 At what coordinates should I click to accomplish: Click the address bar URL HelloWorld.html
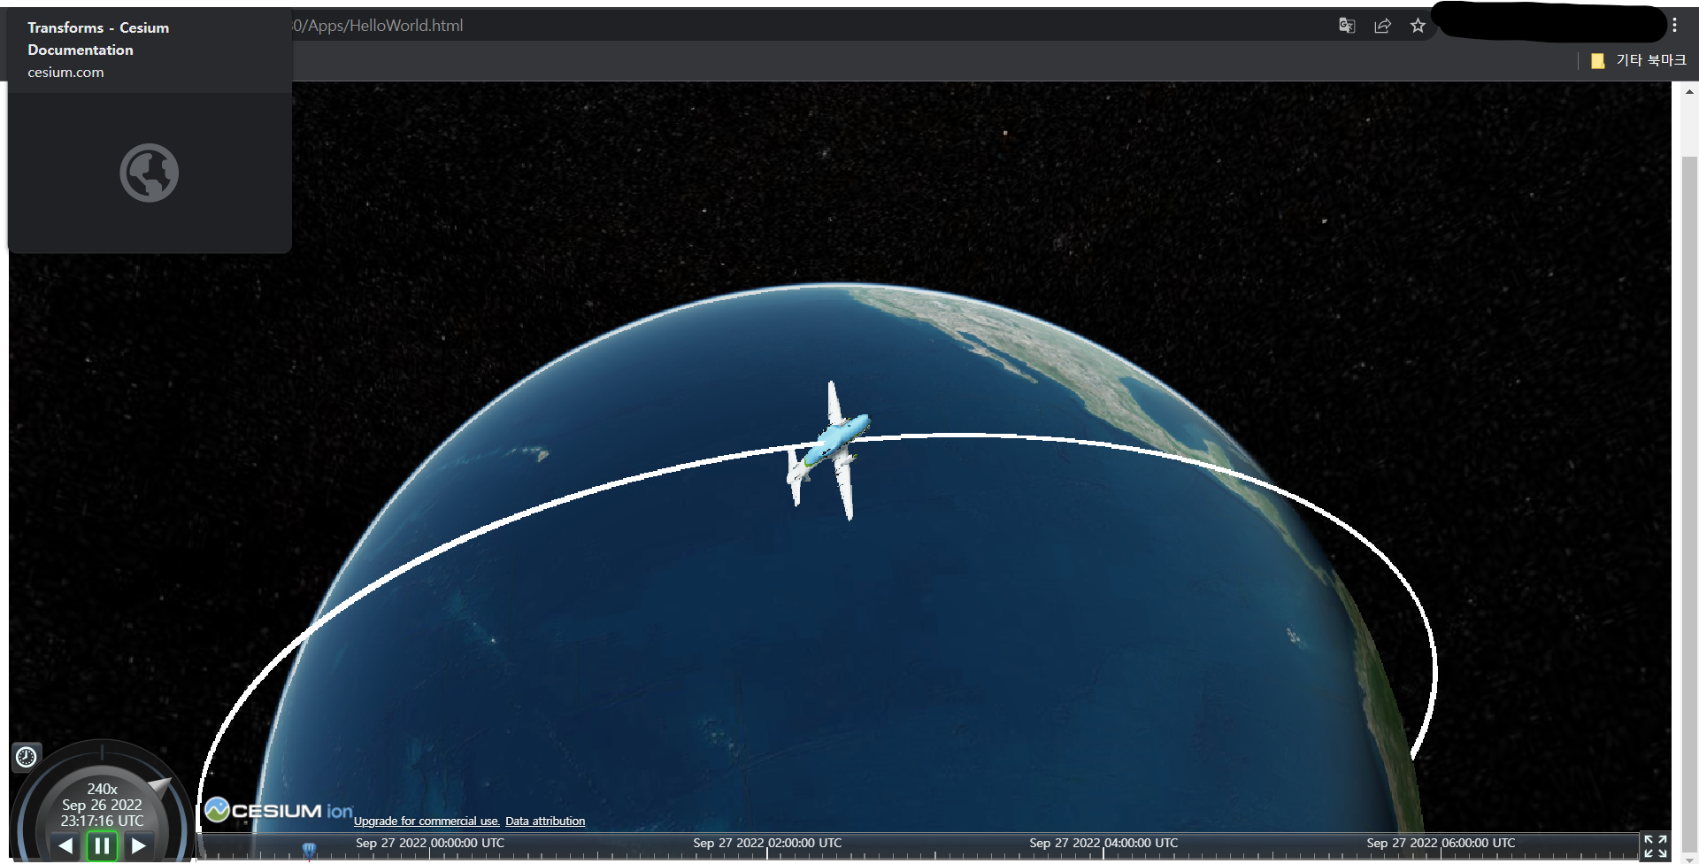pos(378,26)
